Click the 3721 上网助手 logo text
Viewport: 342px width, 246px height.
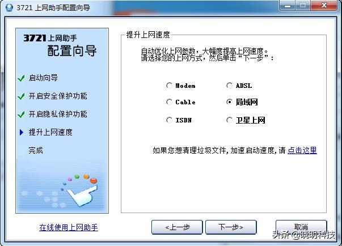coord(50,38)
